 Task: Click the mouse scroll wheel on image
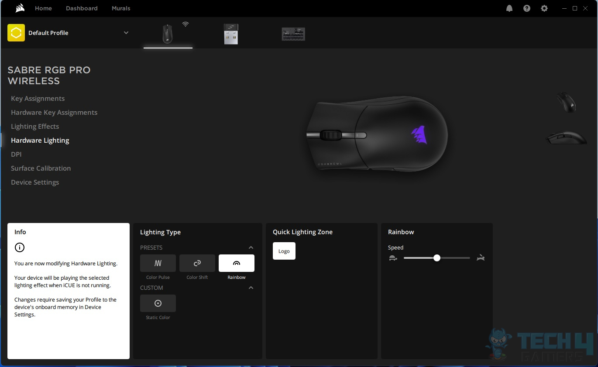click(331, 135)
